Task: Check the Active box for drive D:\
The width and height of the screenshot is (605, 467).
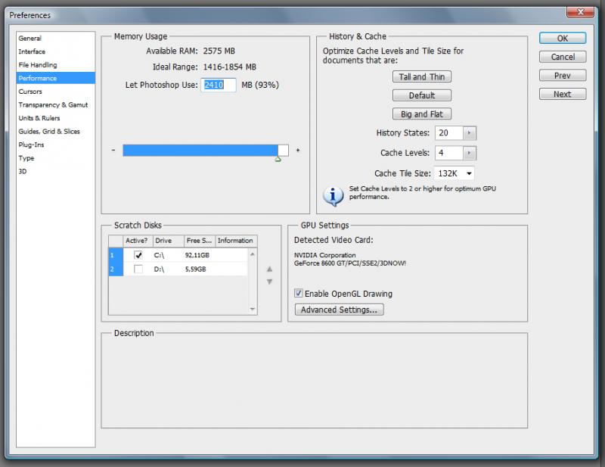Action: (138, 269)
